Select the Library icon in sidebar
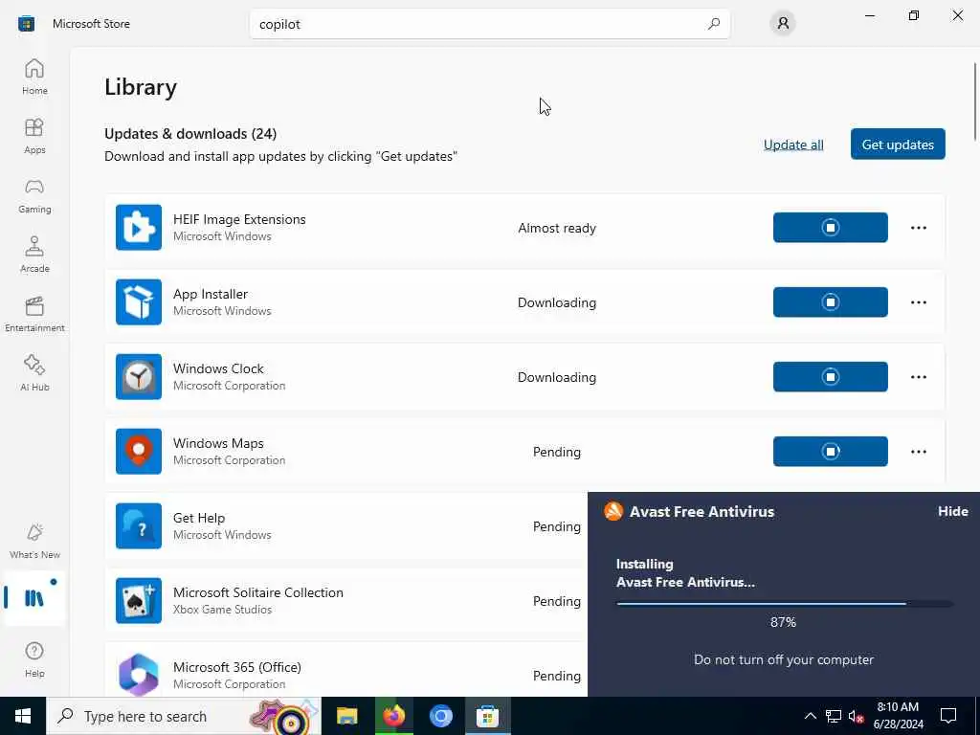The width and height of the screenshot is (980, 735). pyautogui.click(x=34, y=598)
